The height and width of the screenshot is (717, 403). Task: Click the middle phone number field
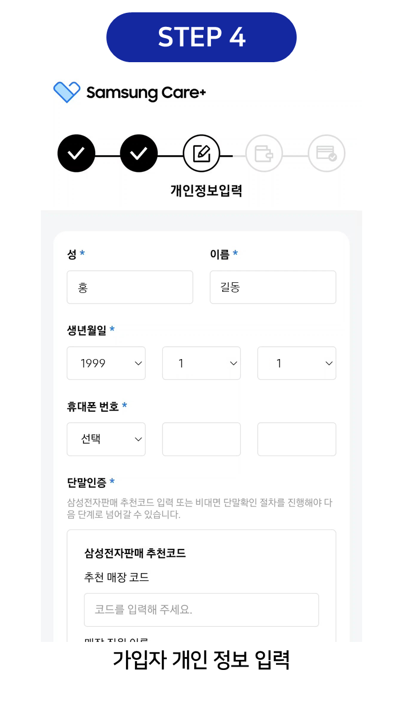click(x=201, y=439)
